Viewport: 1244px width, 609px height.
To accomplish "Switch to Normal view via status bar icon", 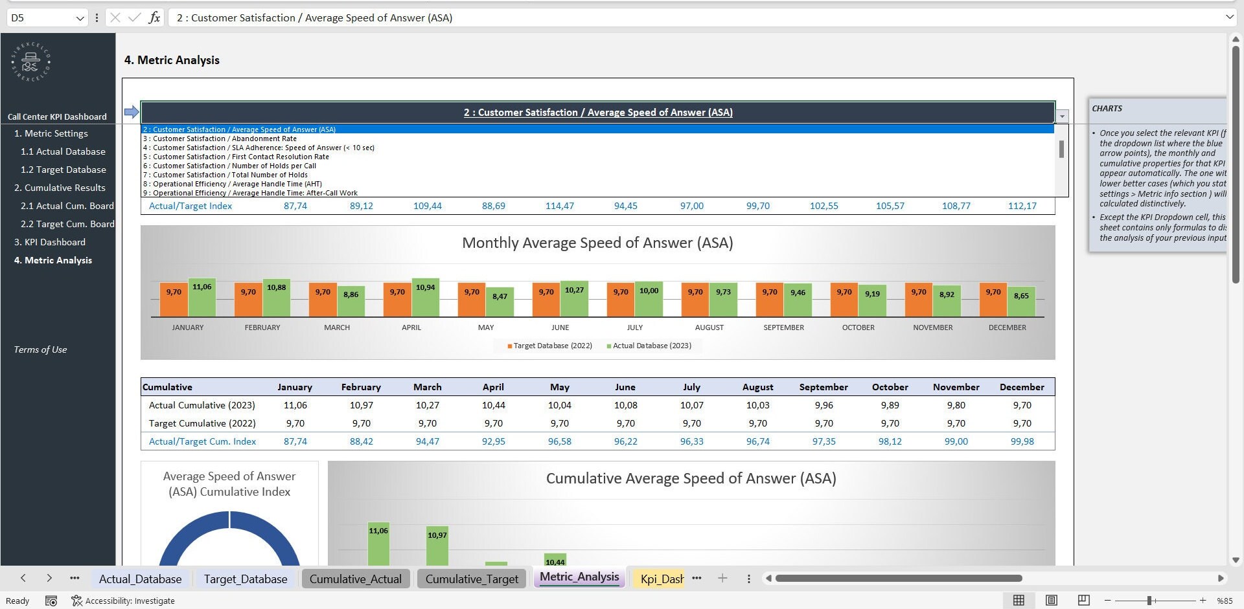I will (1019, 601).
